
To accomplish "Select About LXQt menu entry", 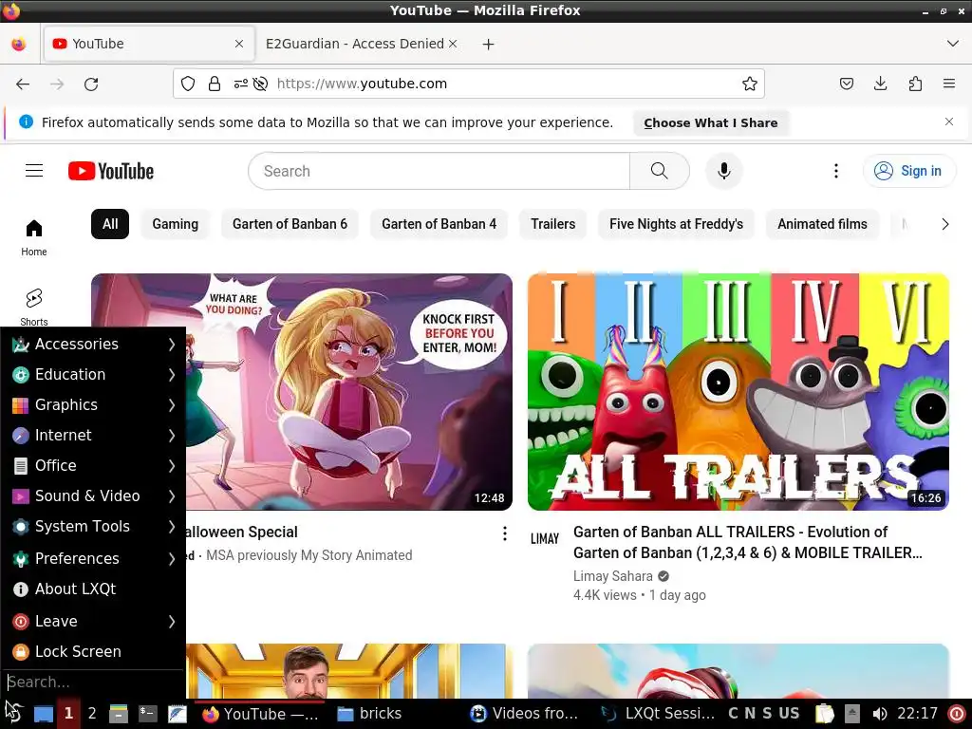I will click(93, 589).
